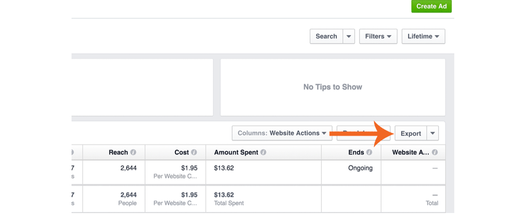Click the info icon beside Amount Spent
The height and width of the screenshot is (215, 512).
[x=263, y=153]
